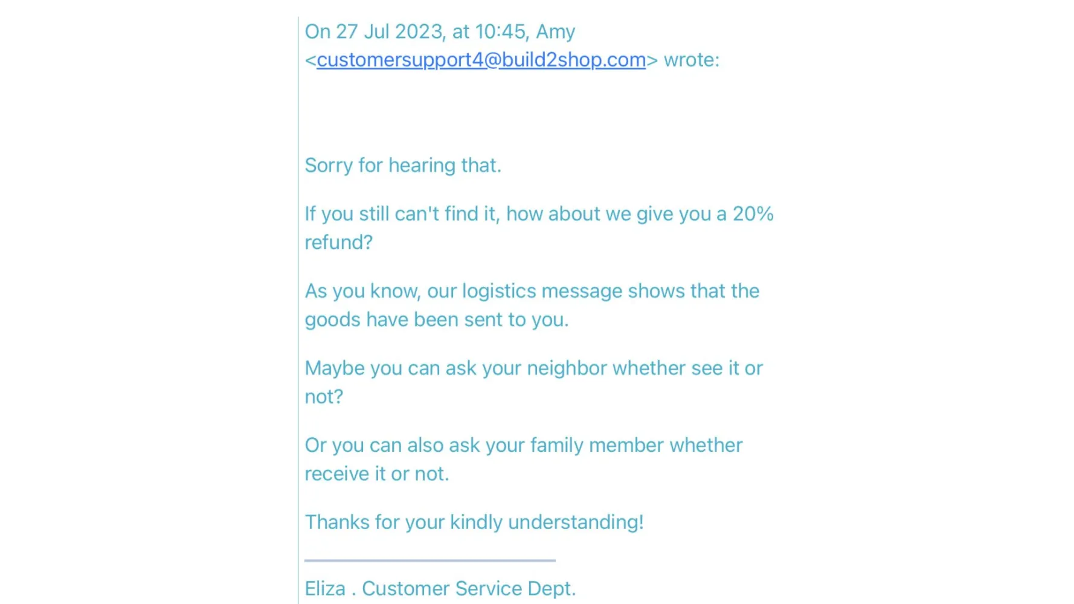The height and width of the screenshot is (604, 1074).
Task: Click the word 'wrote:' after the email
Action: click(x=692, y=60)
